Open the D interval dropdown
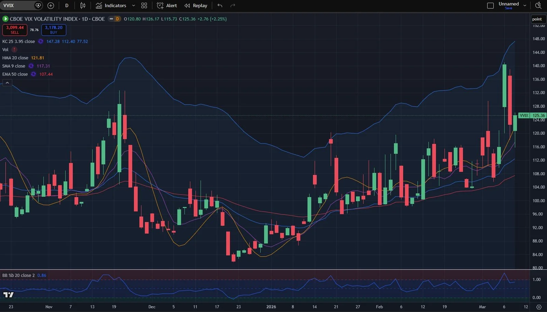The height and width of the screenshot is (312, 547). tap(67, 5)
